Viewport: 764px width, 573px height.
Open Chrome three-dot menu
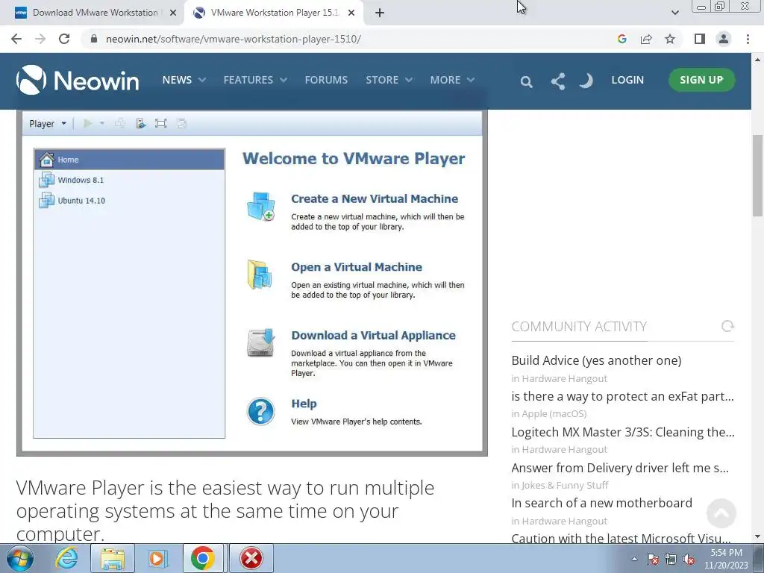(x=748, y=39)
